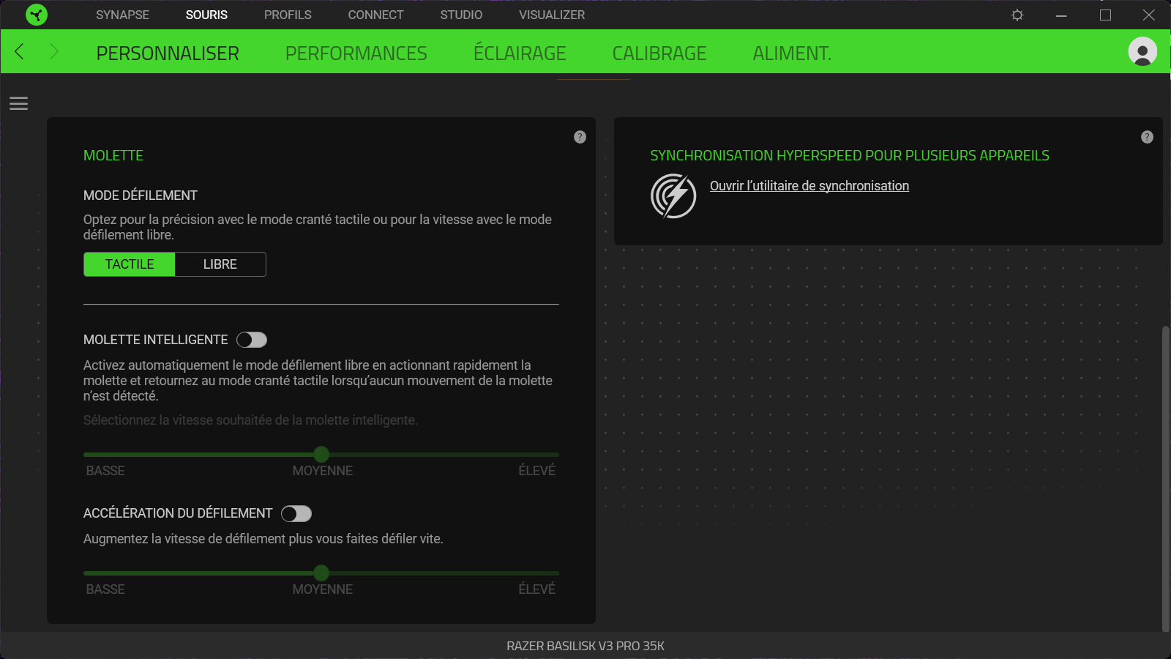The height and width of the screenshot is (659, 1171).
Task: Open settings via the gear icon
Action: click(x=1017, y=15)
